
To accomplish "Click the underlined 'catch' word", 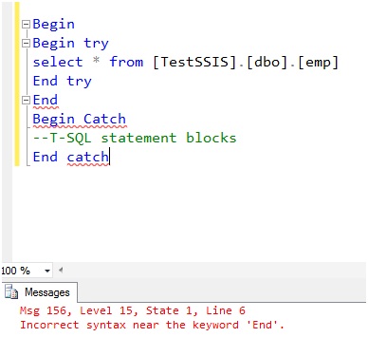I will (87, 158).
